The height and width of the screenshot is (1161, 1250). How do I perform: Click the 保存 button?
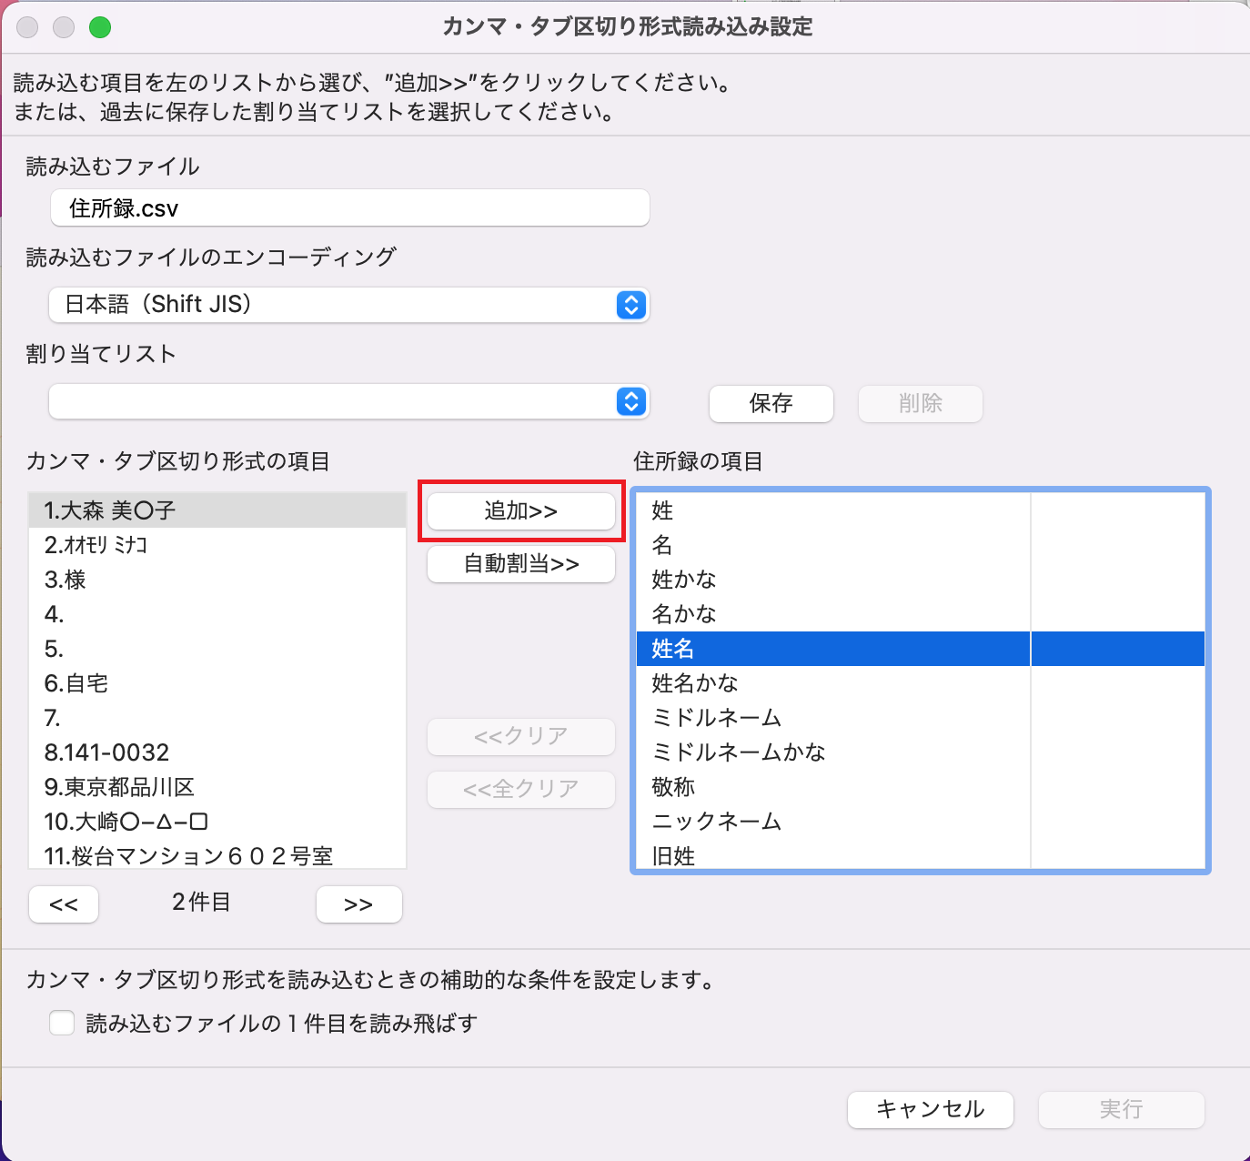pyautogui.click(x=771, y=403)
